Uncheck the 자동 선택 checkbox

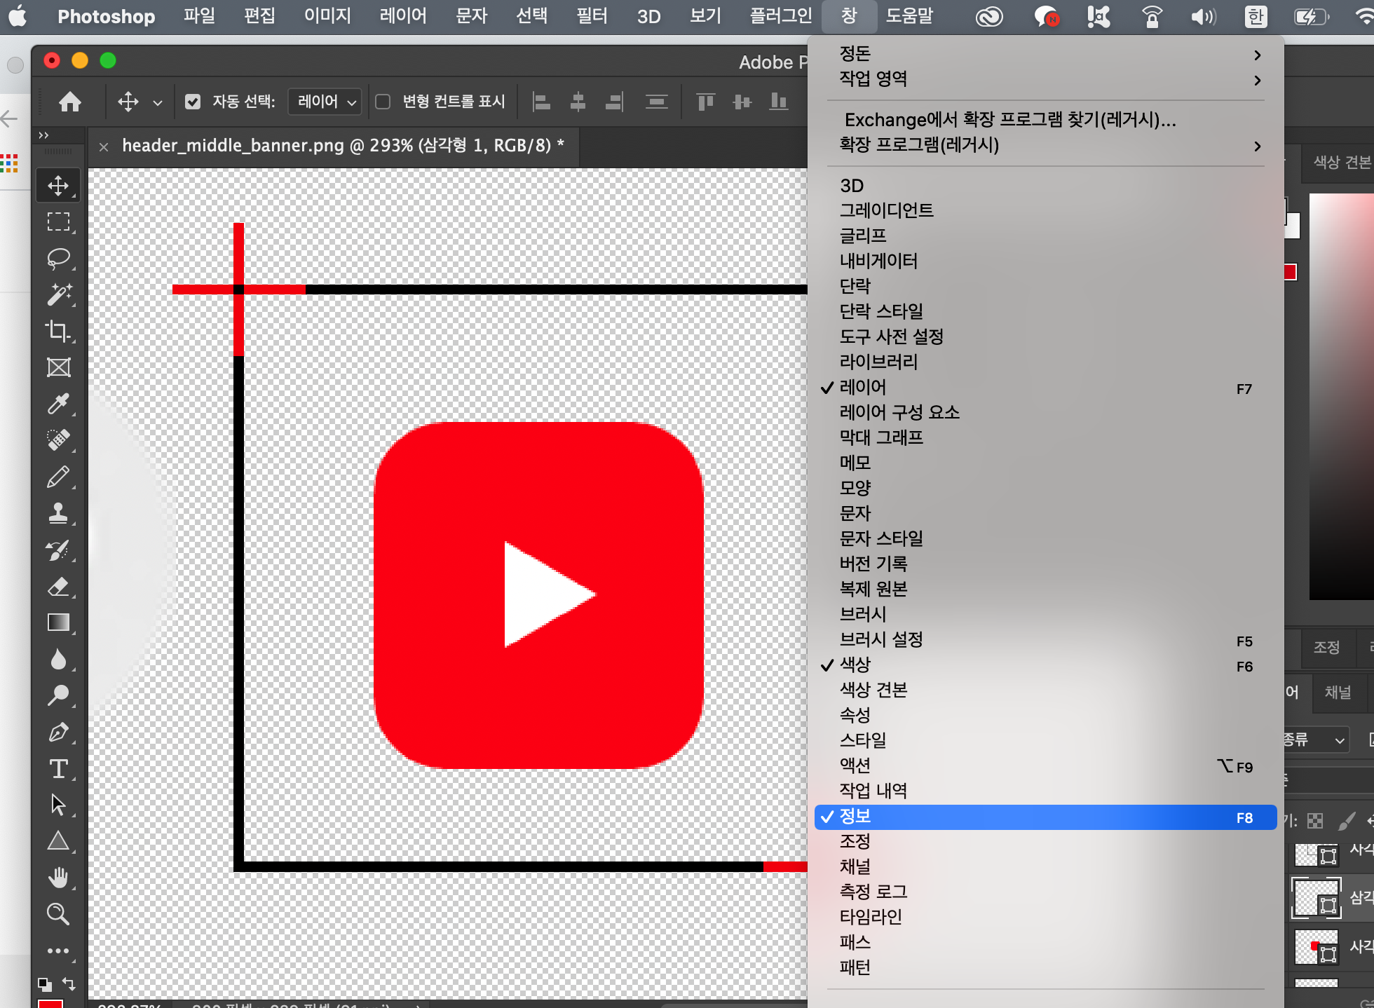point(193,102)
